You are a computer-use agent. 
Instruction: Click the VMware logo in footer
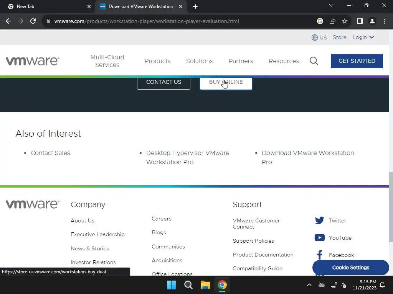click(x=33, y=204)
